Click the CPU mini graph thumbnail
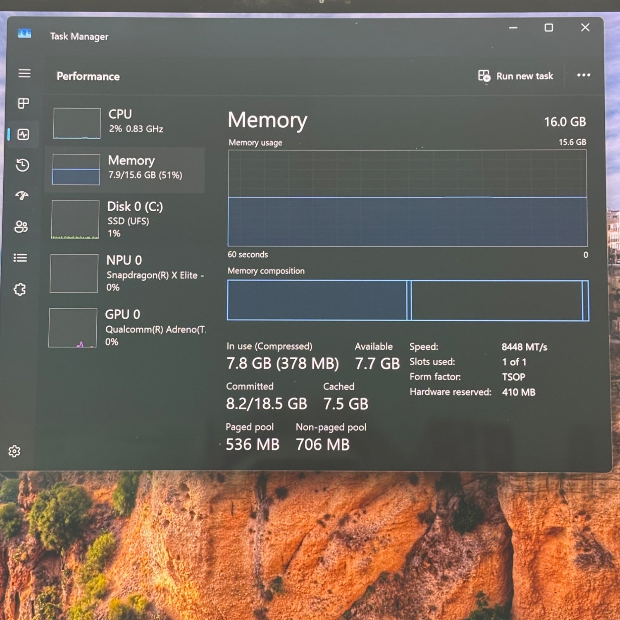620x620 pixels. click(77, 123)
